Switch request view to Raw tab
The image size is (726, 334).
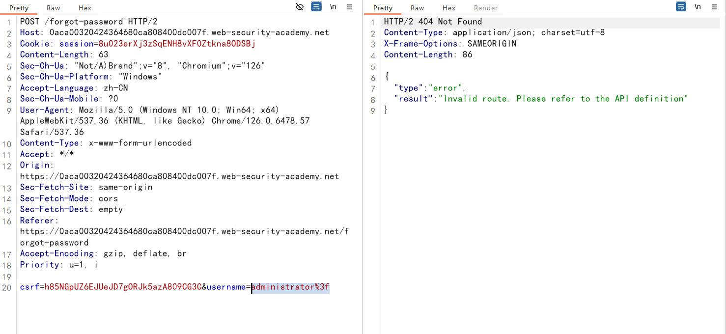pyautogui.click(x=54, y=8)
